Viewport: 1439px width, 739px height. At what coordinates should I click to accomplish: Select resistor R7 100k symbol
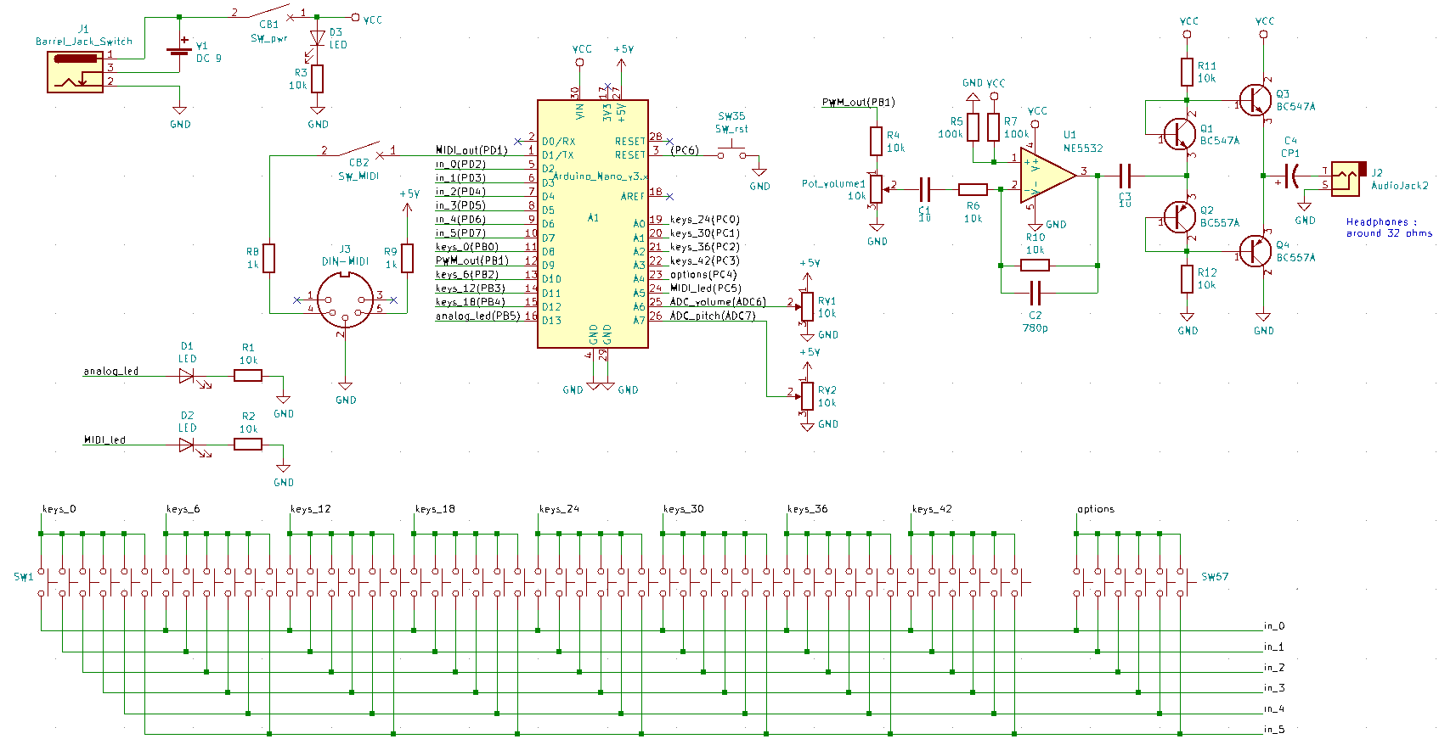tap(994, 127)
